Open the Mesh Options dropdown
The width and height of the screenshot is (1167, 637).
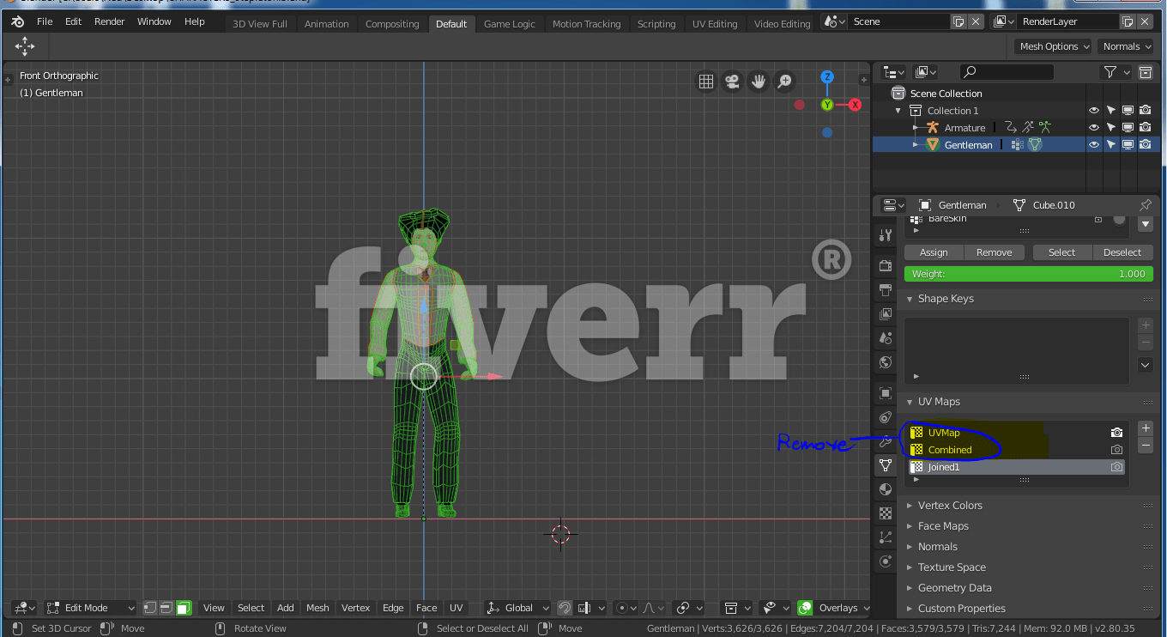(1053, 46)
